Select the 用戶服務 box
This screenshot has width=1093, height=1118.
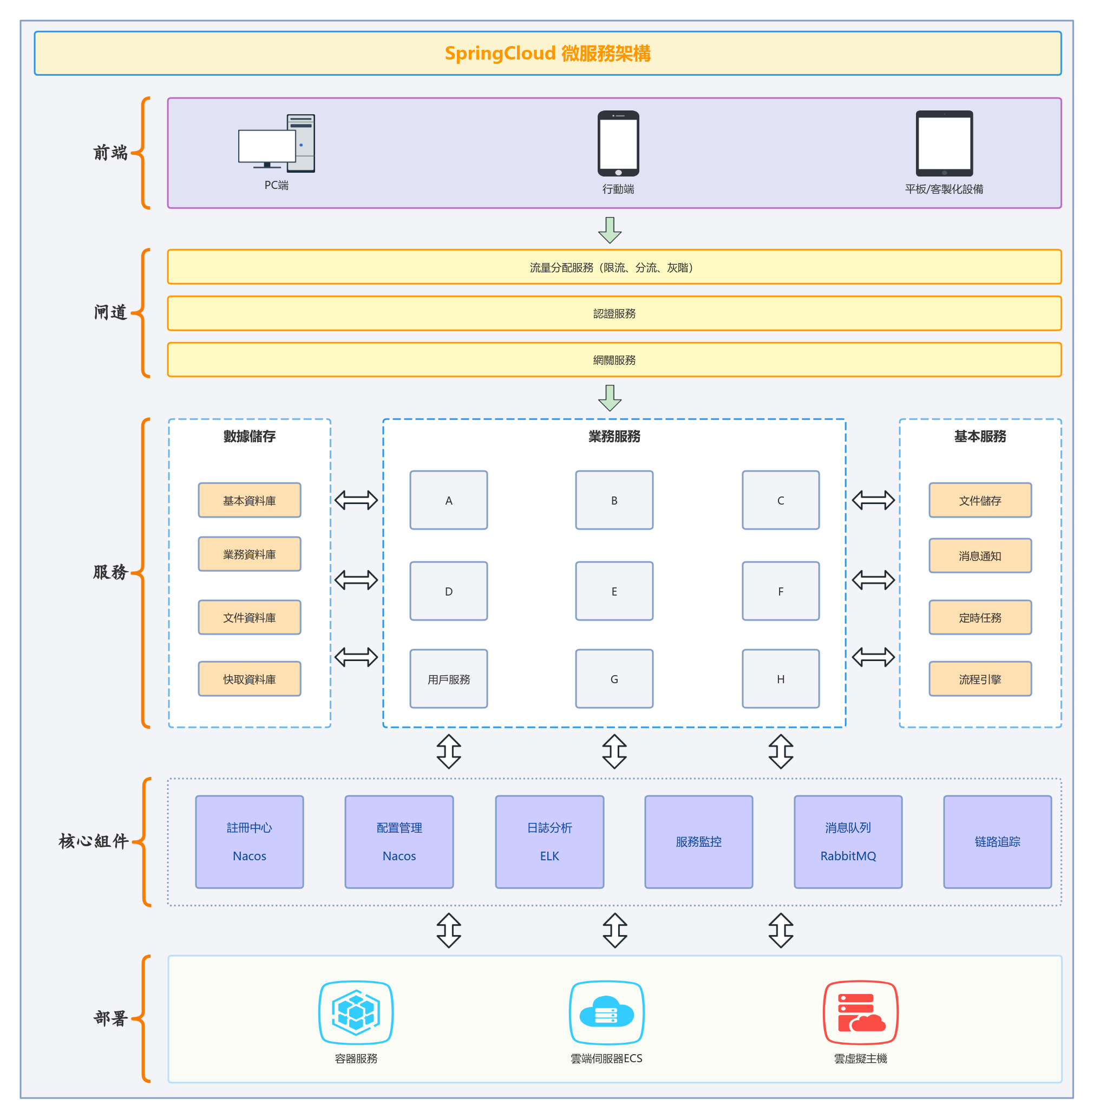[449, 679]
